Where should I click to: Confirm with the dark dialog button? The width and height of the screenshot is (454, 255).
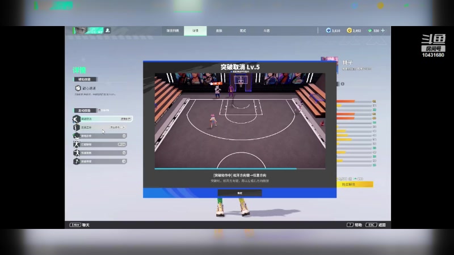pyautogui.click(x=239, y=193)
